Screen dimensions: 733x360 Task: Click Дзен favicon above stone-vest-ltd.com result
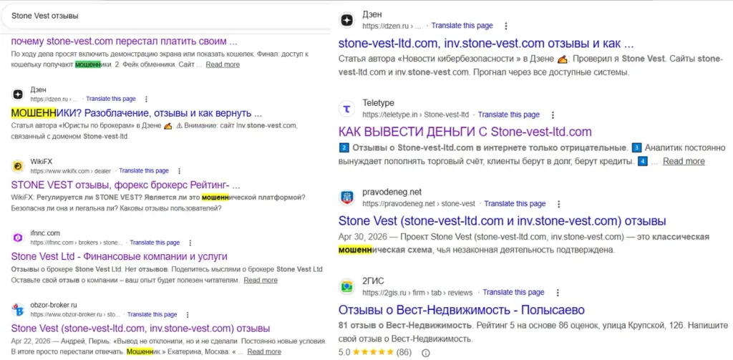tap(347, 21)
